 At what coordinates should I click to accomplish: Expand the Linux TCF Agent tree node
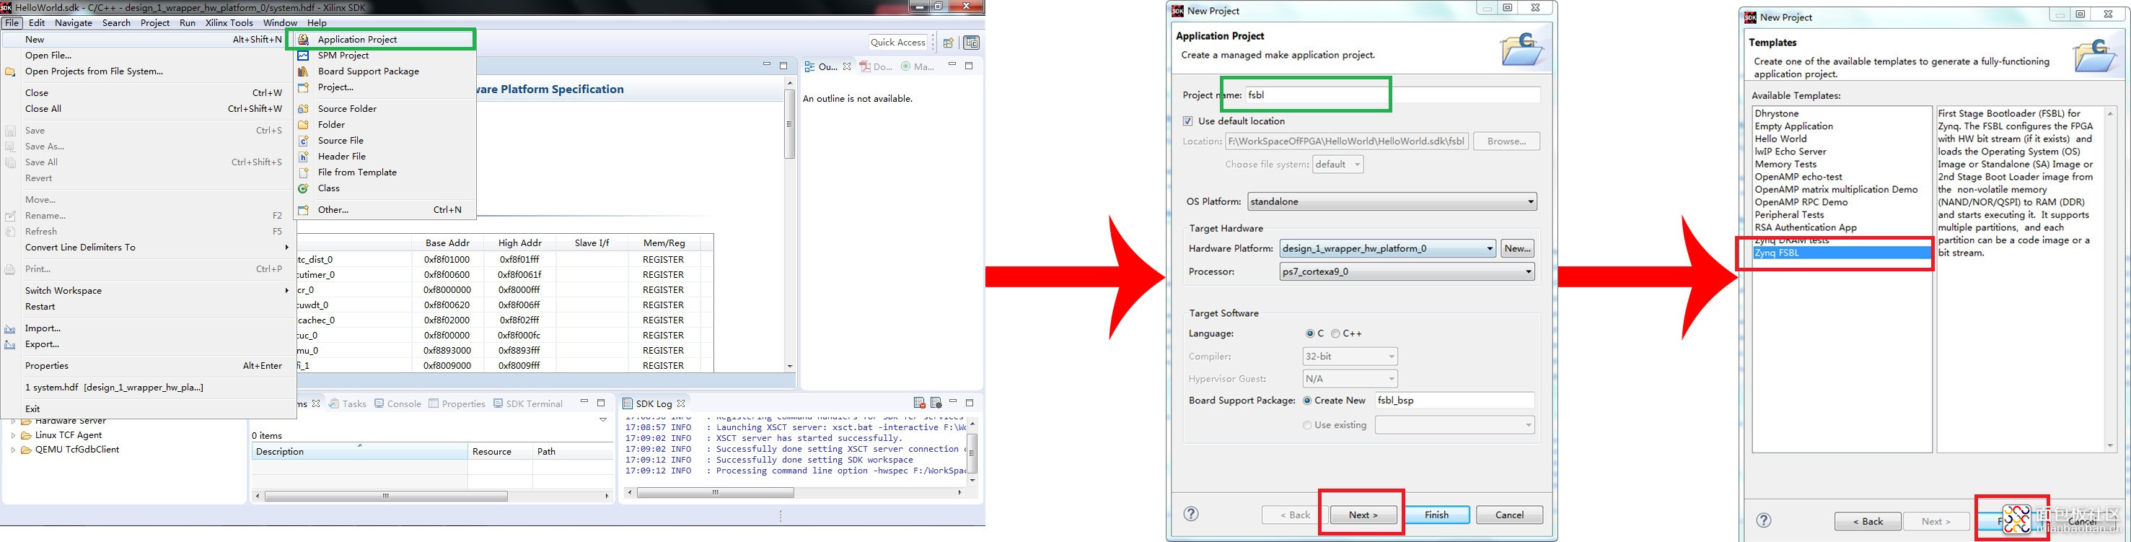pos(12,435)
